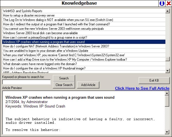This screenshot has height=137, width=172.
Task: Click preview date line '2/7/2004, by Administrator'
Action: click(26, 102)
